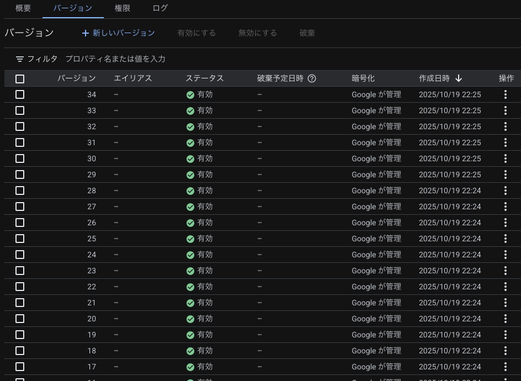Open the 権限 tab

(x=123, y=8)
